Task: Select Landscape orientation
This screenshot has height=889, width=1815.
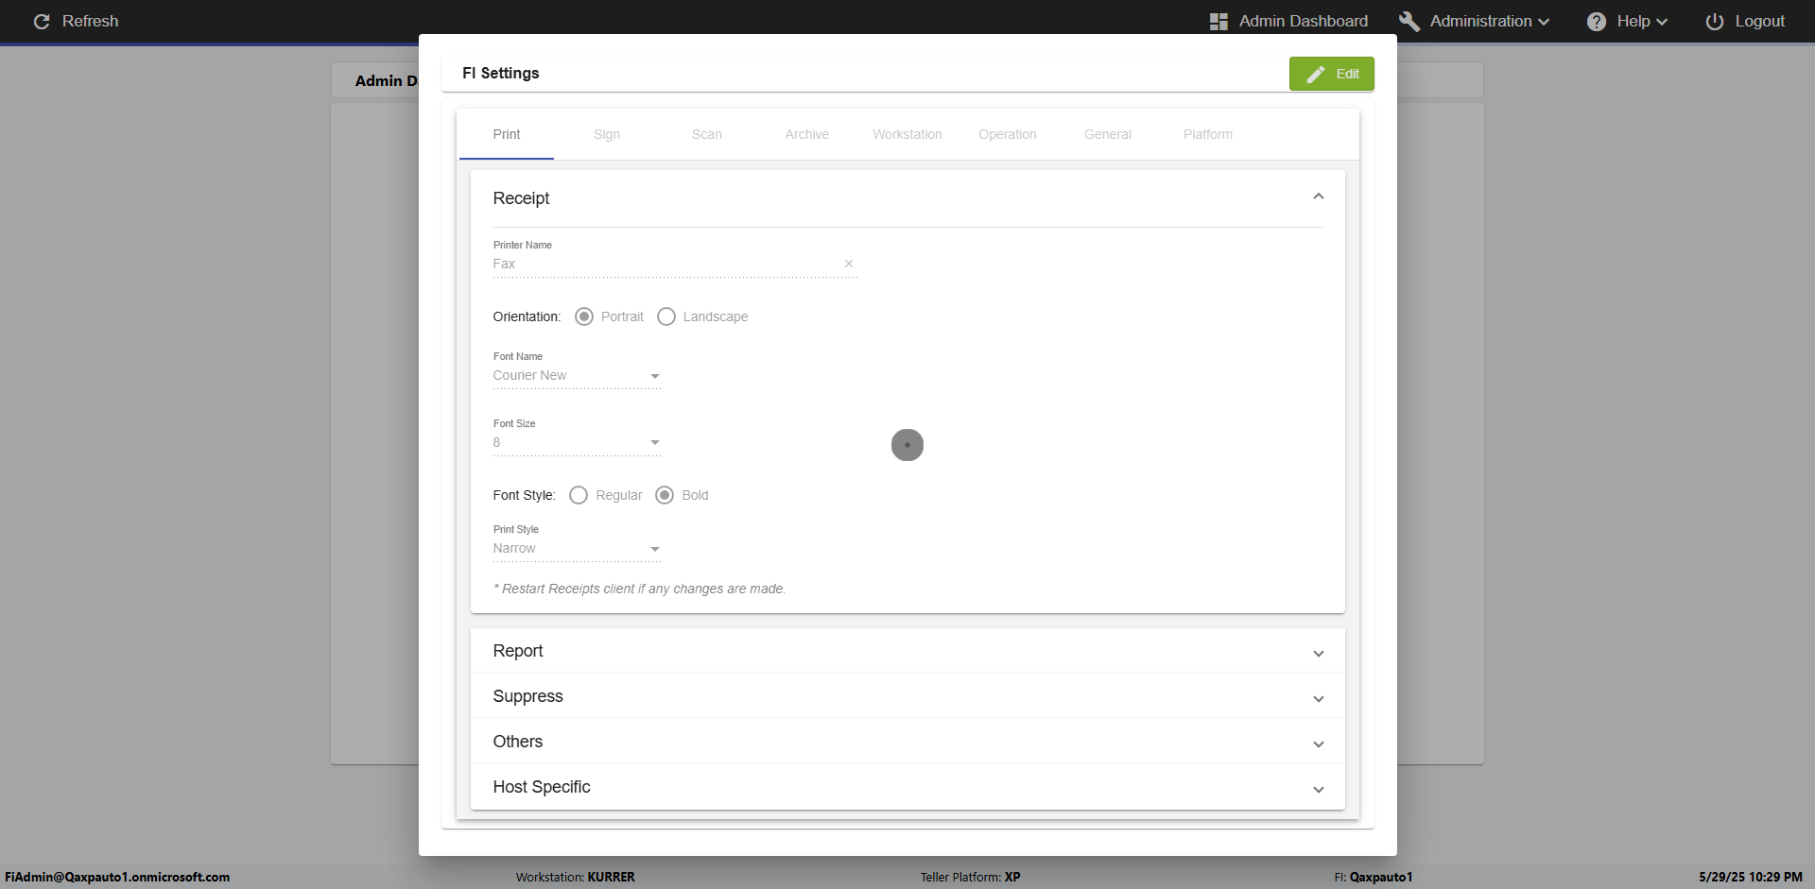Action: point(666,316)
